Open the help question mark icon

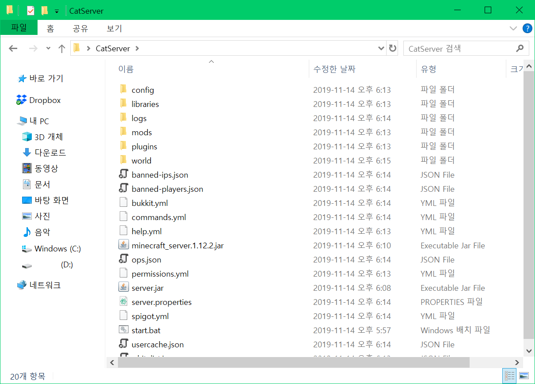527,29
